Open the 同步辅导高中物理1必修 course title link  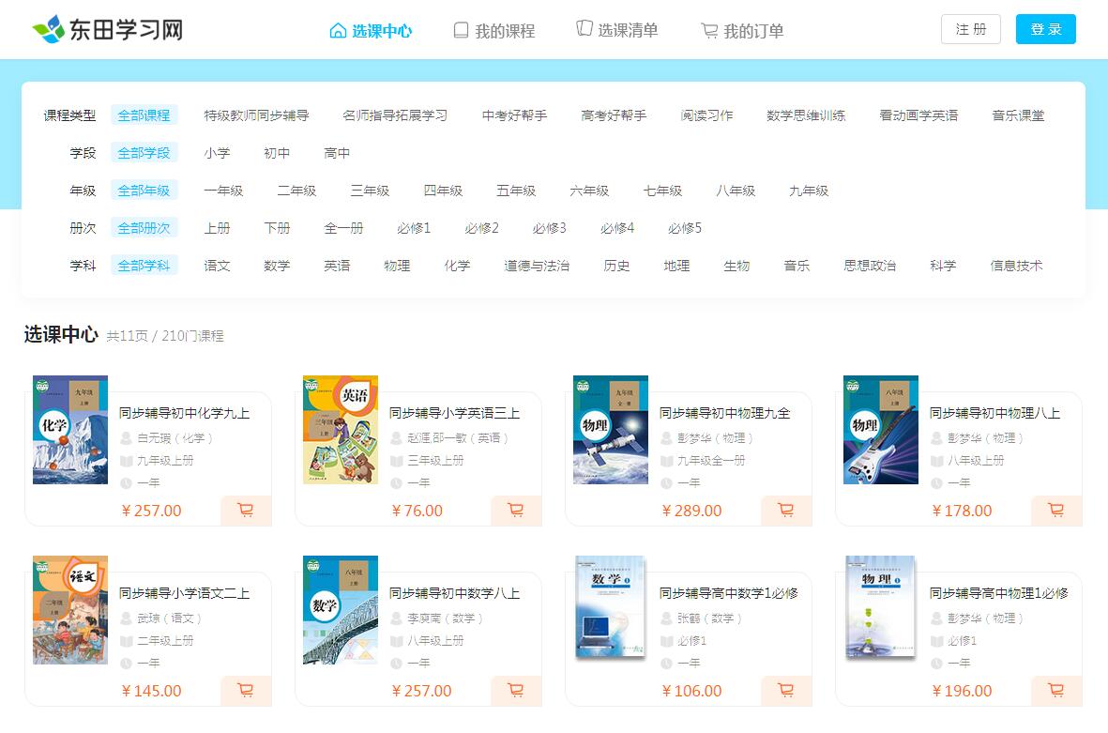click(x=998, y=593)
